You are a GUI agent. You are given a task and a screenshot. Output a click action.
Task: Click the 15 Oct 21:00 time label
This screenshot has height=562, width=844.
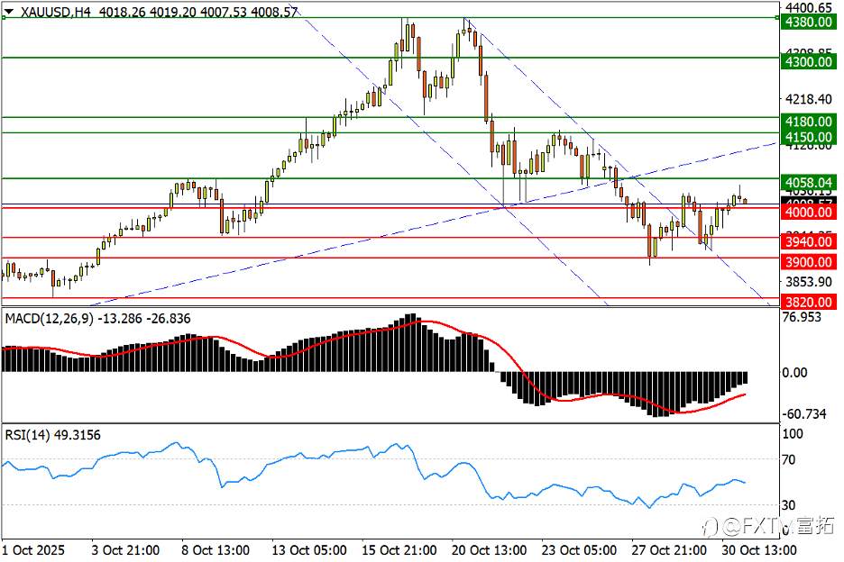399,550
